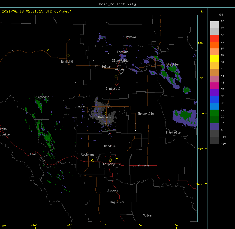Click the yellow diamond marker south of RedDeer

point(116,76)
